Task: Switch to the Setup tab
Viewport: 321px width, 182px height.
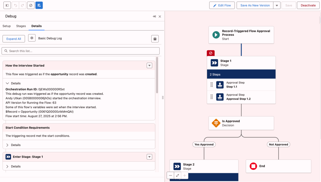Action: coord(6,26)
